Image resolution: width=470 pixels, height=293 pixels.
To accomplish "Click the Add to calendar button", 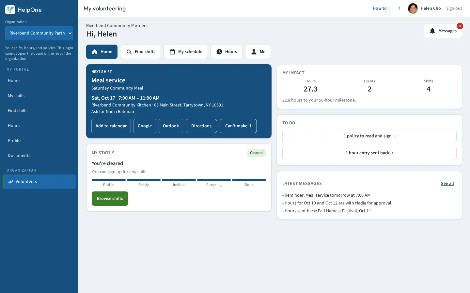I will point(111,126).
